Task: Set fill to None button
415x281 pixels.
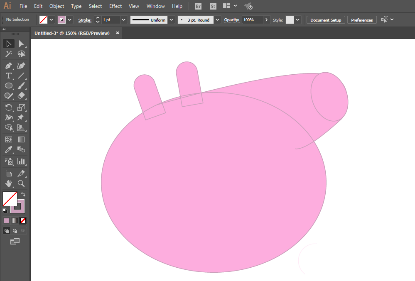Action: pos(23,220)
